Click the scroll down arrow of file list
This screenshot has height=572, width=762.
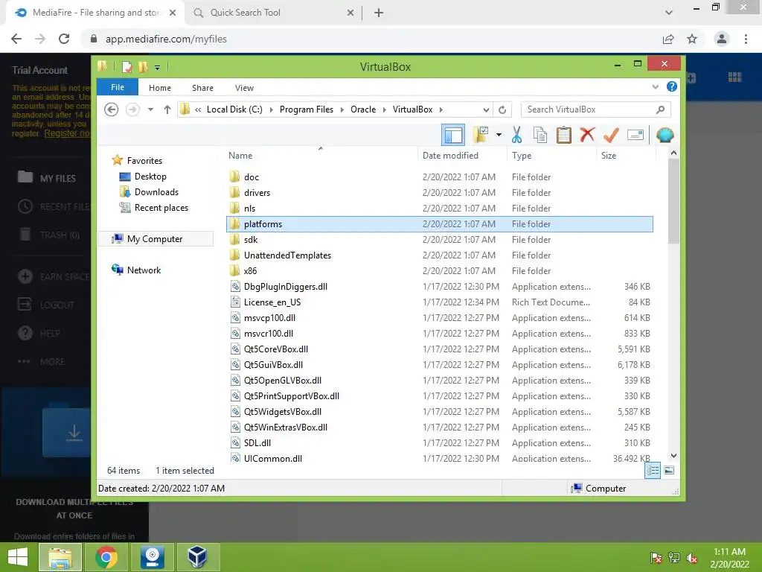pos(673,456)
